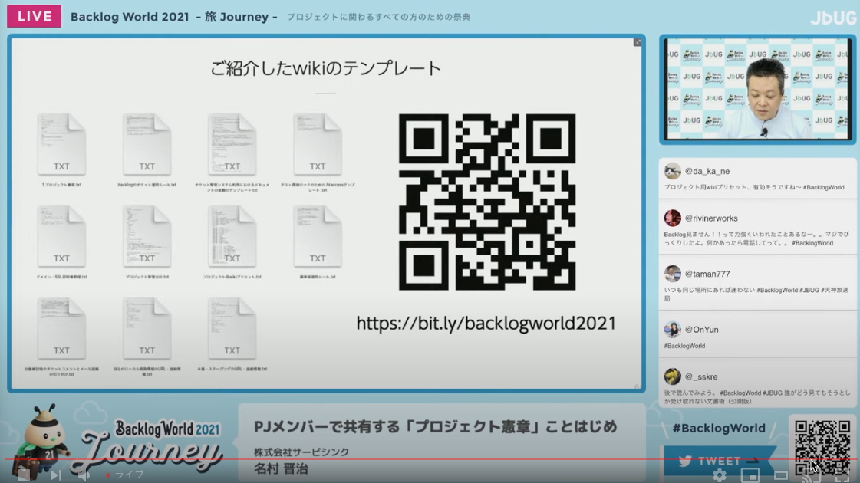
Task: Open the player settings gear
Action: (x=720, y=475)
